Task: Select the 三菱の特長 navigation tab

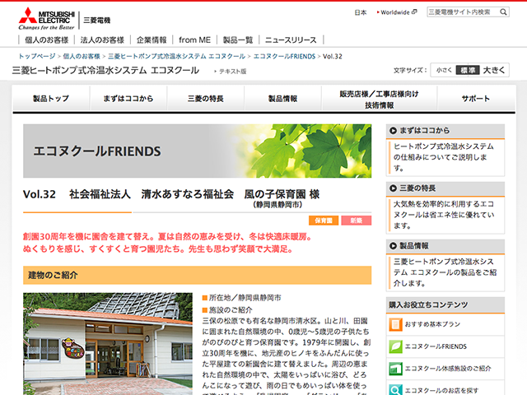Action: (206, 99)
